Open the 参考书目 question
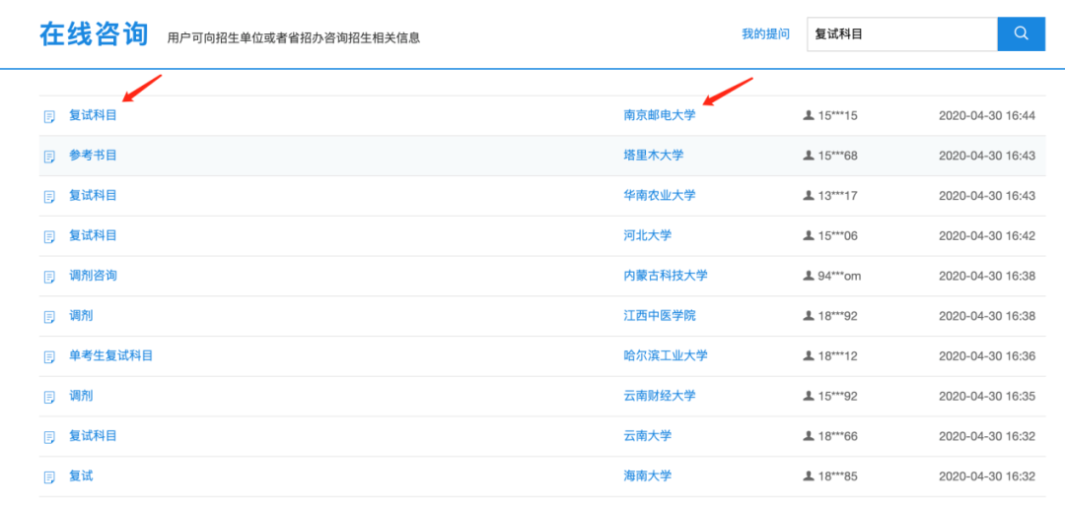The image size is (1065, 506). [x=93, y=156]
